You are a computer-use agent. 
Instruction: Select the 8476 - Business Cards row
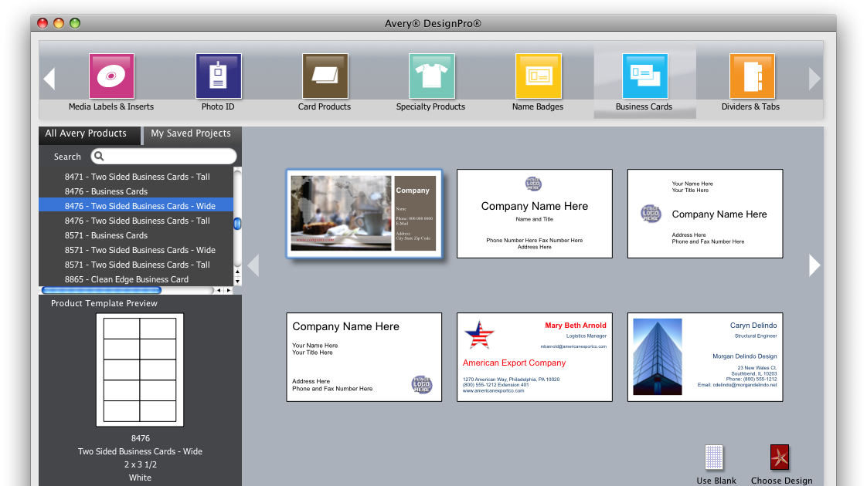136,191
